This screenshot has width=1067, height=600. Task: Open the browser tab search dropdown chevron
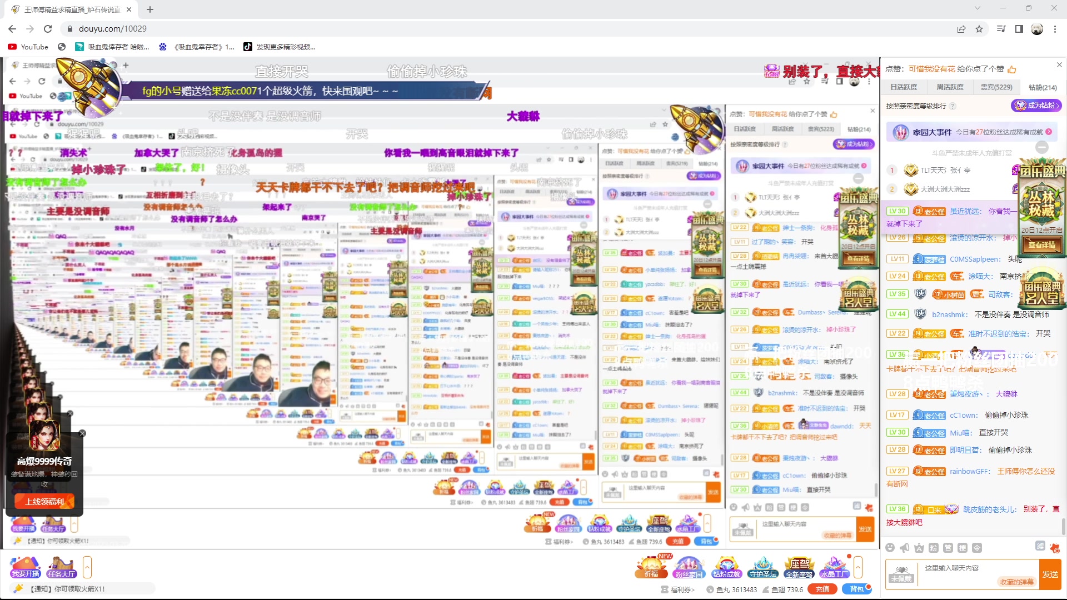coord(976,8)
